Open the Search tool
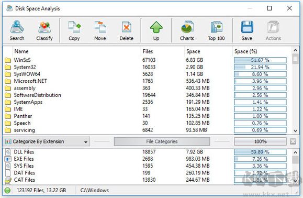The image size is (303, 198). pos(17,30)
